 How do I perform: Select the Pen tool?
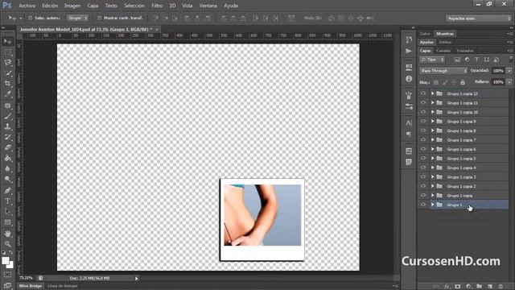pos(7,190)
